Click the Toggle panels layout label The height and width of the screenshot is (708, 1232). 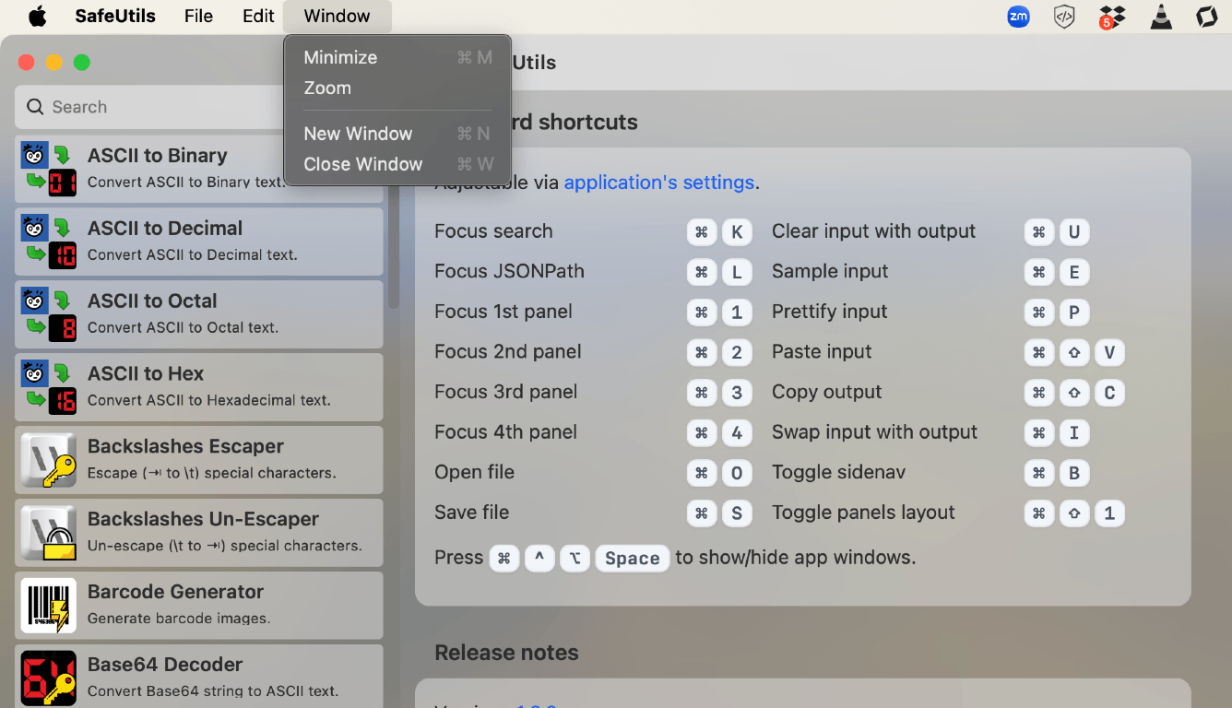pyautogui.click(x=863, y=513)
